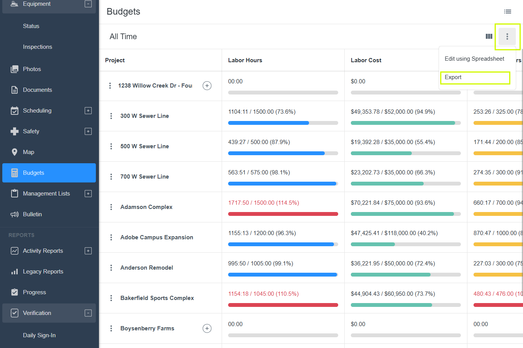Go to Status under Equipment

click(x=31, y=26)
